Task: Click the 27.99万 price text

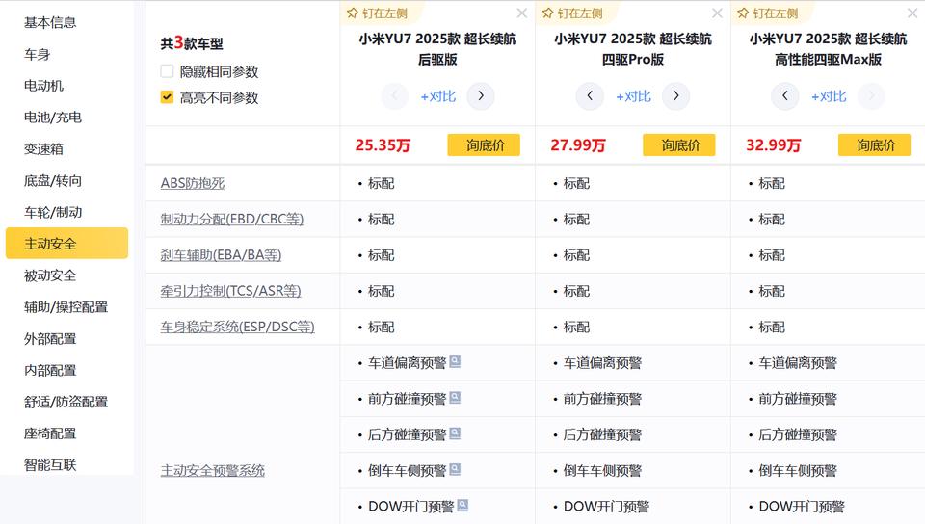Action: pyautogui.click(x=577, y=145)
